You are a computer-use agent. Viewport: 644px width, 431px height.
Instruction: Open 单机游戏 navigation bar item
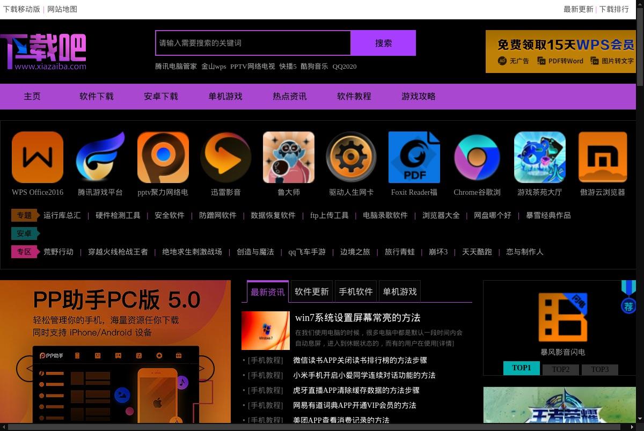(225, 97)
